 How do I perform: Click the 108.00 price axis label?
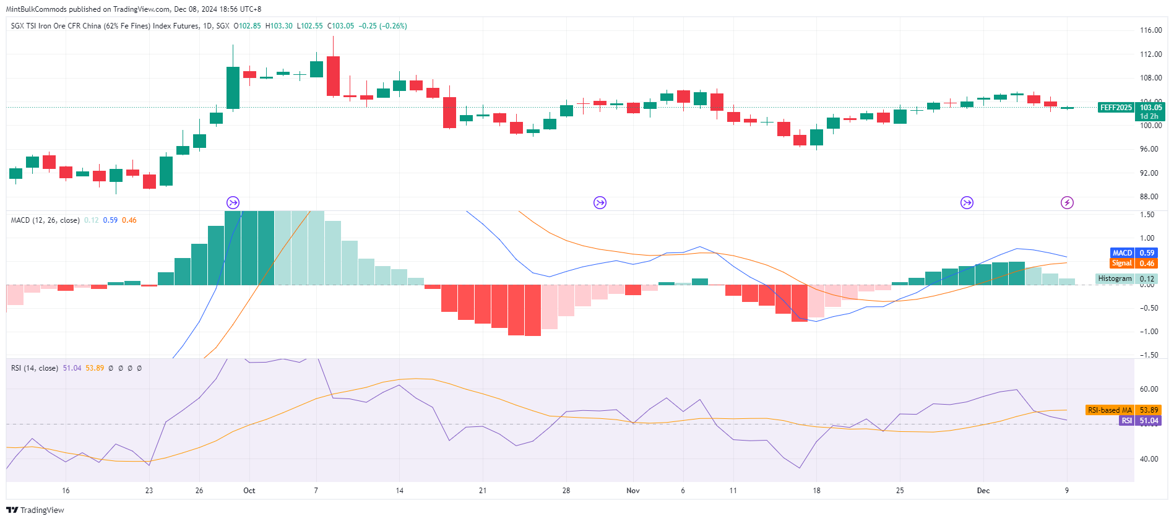[x=1151, y=78]
